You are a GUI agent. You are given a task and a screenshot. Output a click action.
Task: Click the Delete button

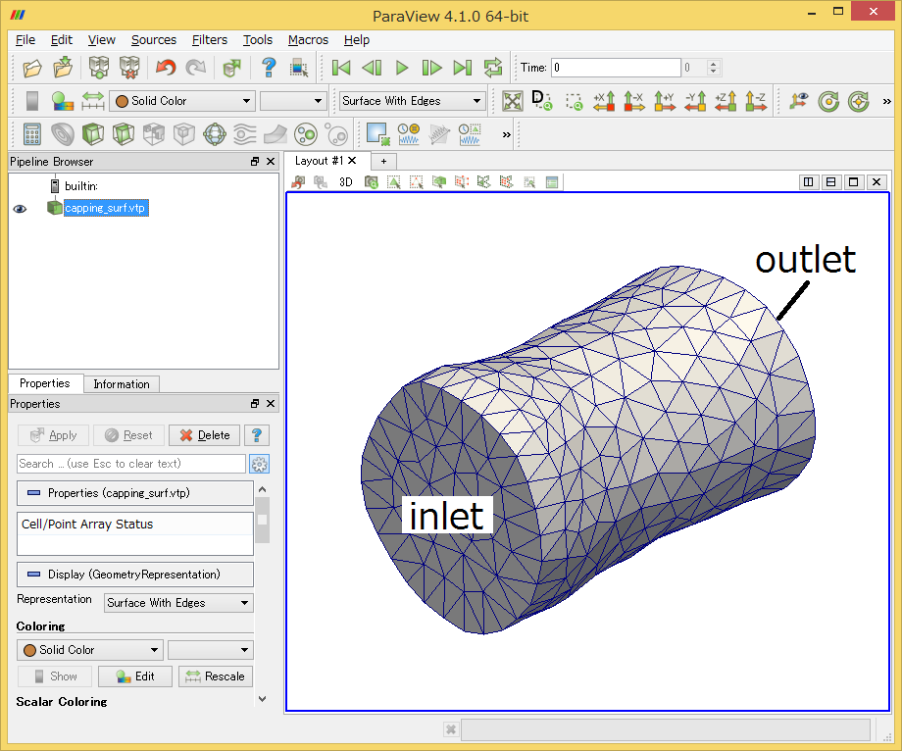[x=204, y=435]
